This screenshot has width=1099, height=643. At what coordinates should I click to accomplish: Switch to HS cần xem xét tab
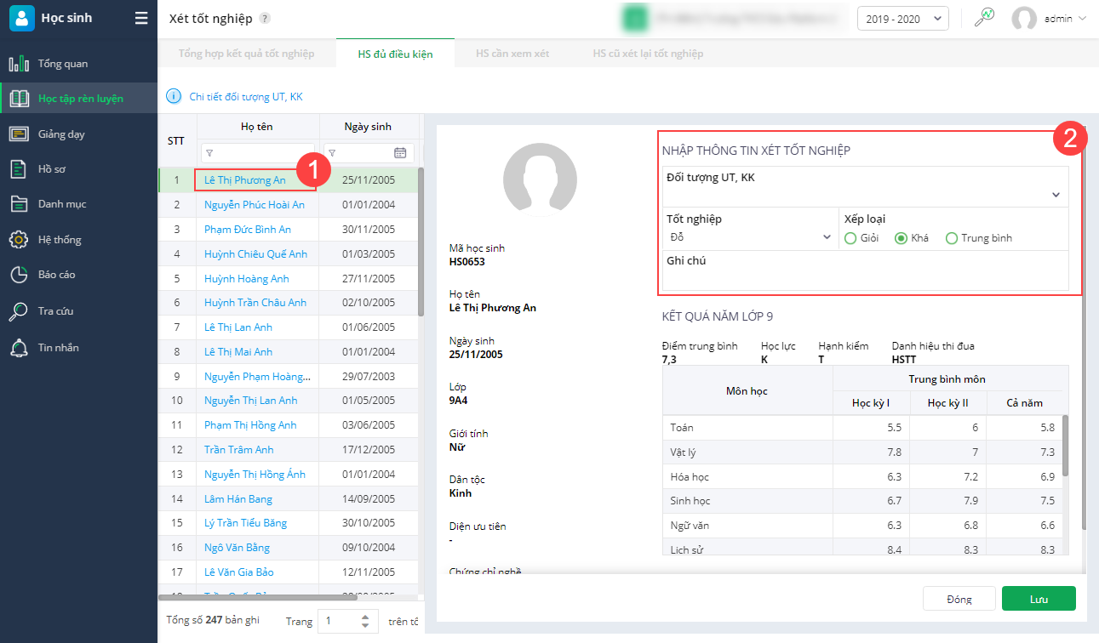(512, 54)
